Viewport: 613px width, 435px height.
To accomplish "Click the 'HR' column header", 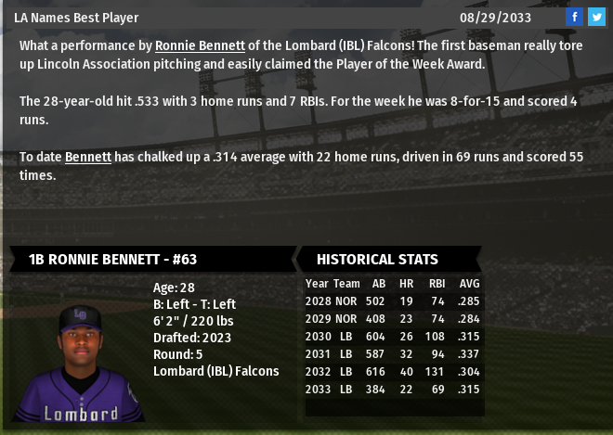I will point(406,284).
